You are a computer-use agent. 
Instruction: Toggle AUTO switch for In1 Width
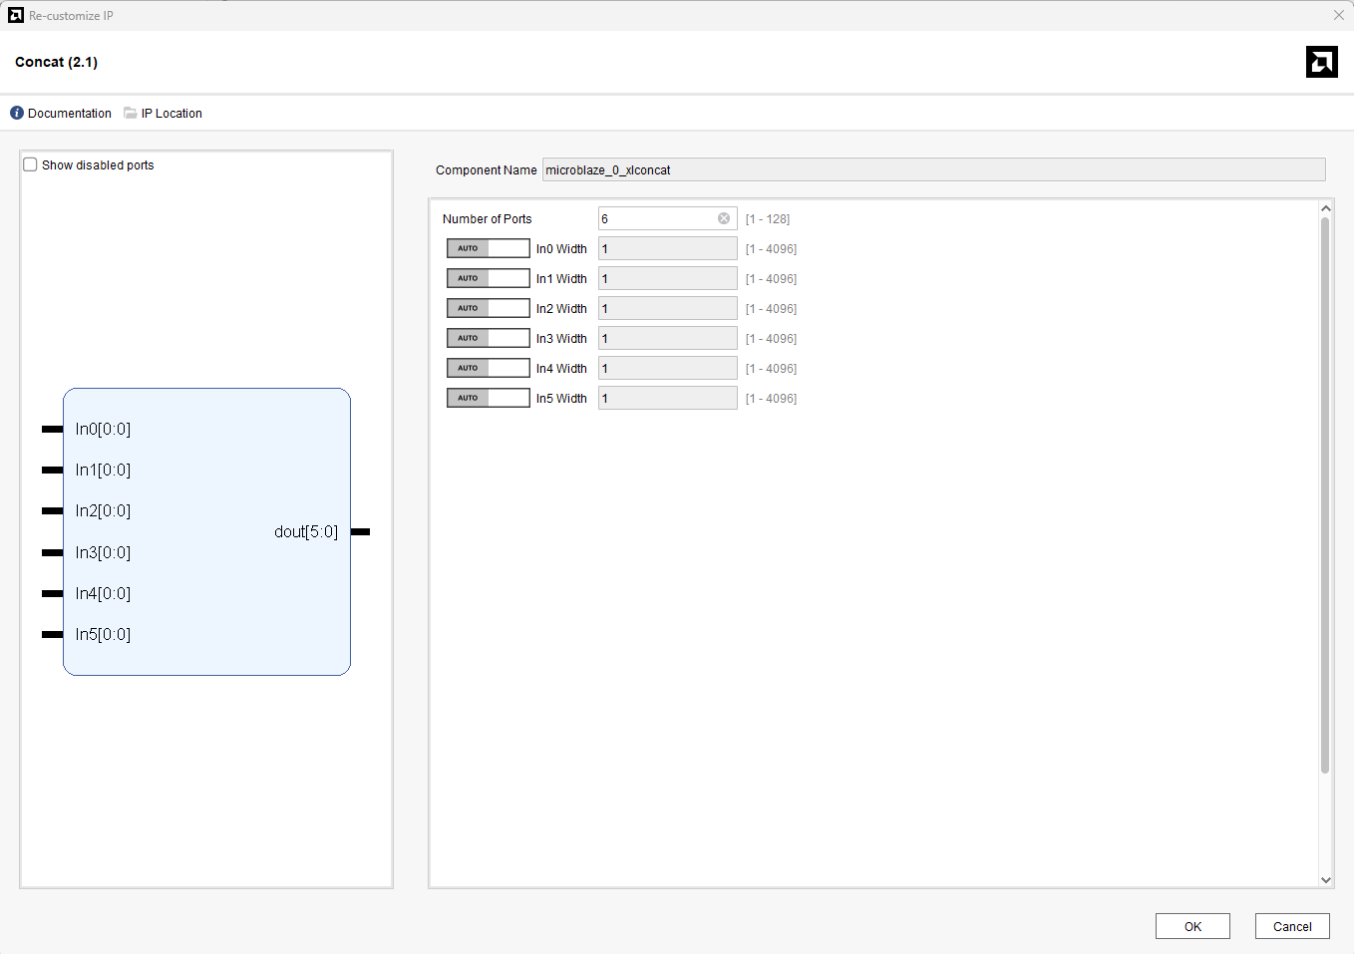click(x=488, y=278)
